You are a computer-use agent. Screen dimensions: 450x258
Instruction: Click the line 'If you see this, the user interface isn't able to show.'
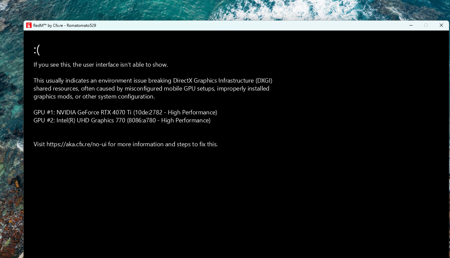click(x=101, y=65)
